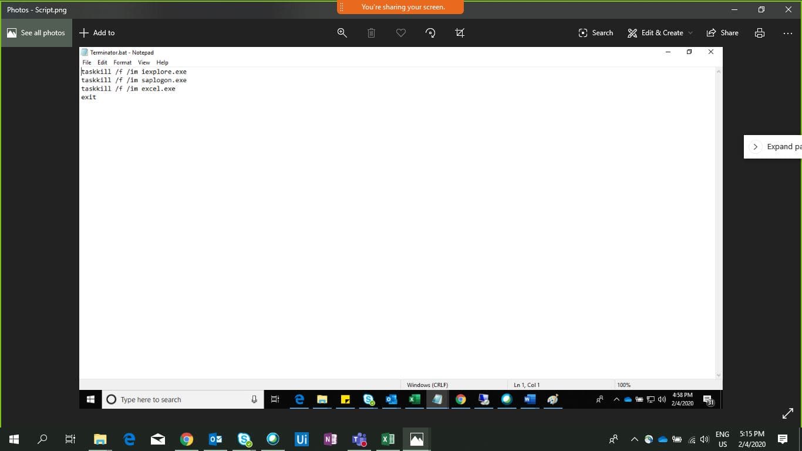Open UiPath from the taskbar

302,439
